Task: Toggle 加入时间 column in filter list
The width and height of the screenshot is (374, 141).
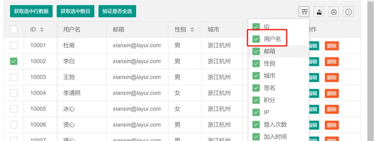Action: pos(256,137)
